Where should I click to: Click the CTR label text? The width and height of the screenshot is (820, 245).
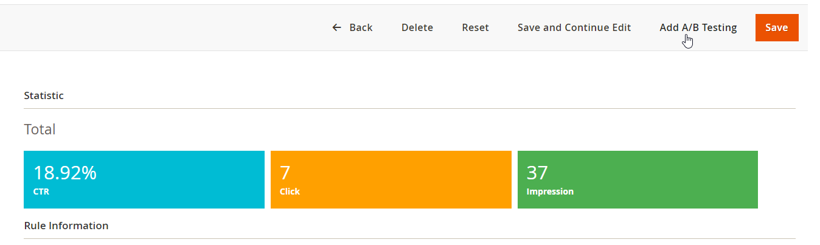(x=41, y=192)
